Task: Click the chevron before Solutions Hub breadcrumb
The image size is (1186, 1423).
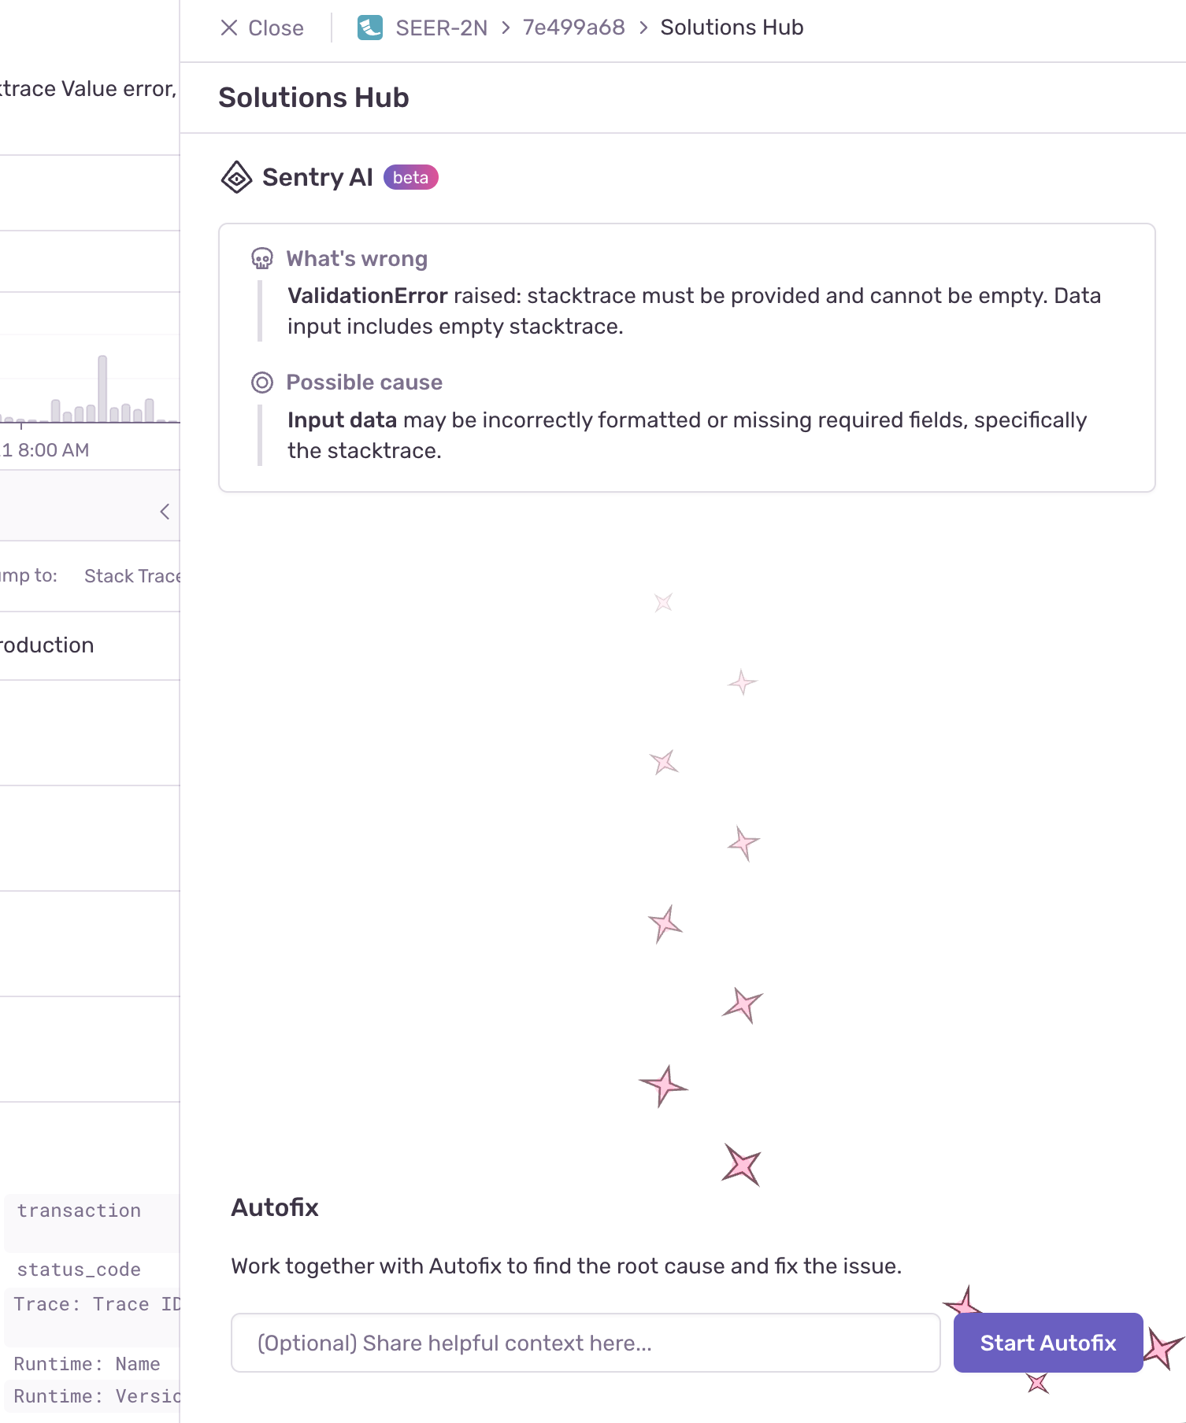Action: pos(643,28)
